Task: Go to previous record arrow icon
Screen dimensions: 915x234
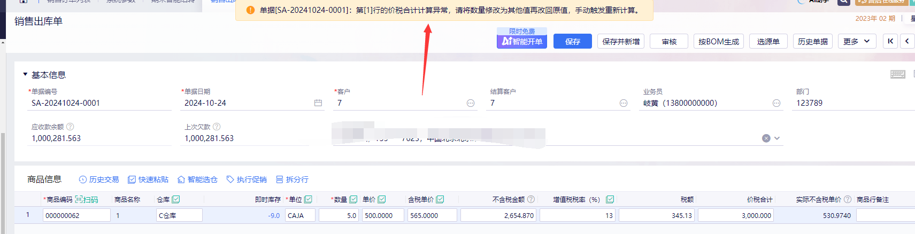Action: 907,41
